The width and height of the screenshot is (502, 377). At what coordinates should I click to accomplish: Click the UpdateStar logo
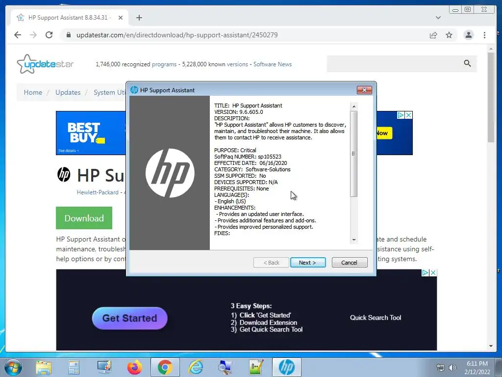coord(45,64)
